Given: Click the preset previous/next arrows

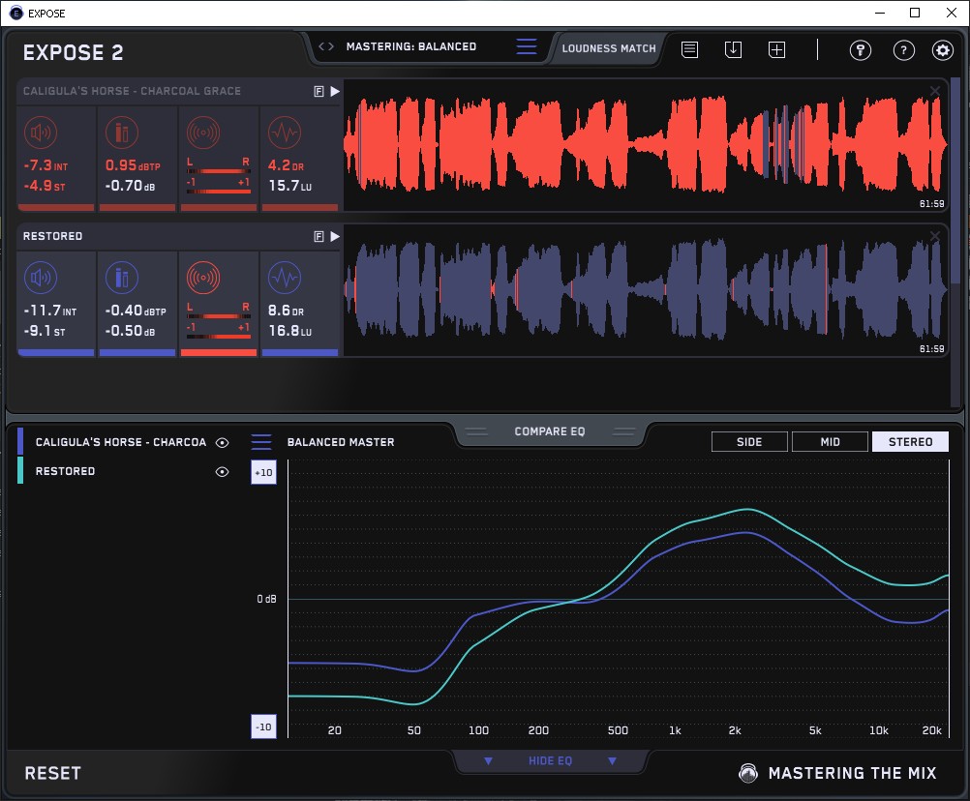Looking at the screenshot, I should point(326,46).
